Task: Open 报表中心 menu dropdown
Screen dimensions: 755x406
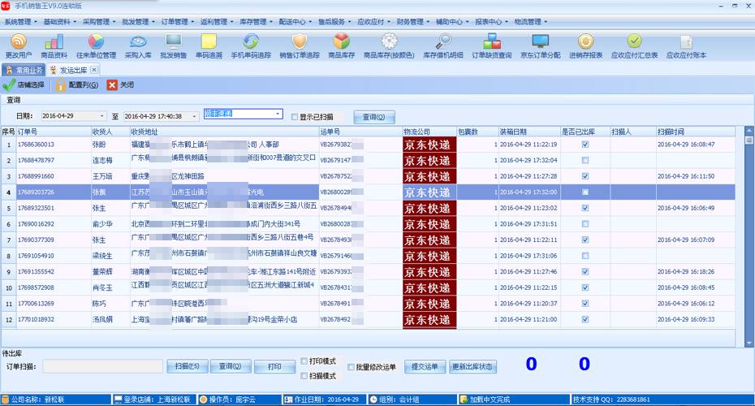Action: pyautogui.click(x=491, y=22)
